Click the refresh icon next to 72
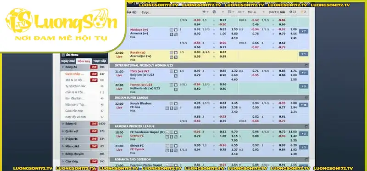Image resolution: width=367 pixels, height=171 pixels. coord(291,12)
